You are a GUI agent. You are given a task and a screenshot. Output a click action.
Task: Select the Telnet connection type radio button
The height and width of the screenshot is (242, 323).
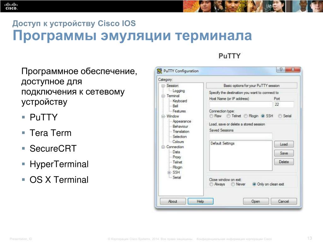(x=228, y=116)
